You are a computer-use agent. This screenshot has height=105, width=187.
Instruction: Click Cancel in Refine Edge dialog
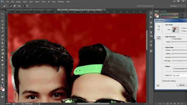pyautogui.click(x=182, y=85)
